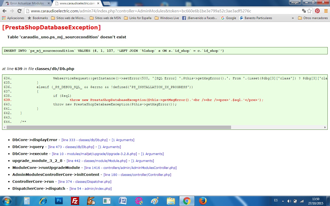
Task: Open Photoshop from the taskbar
Action: pos(59,201)
